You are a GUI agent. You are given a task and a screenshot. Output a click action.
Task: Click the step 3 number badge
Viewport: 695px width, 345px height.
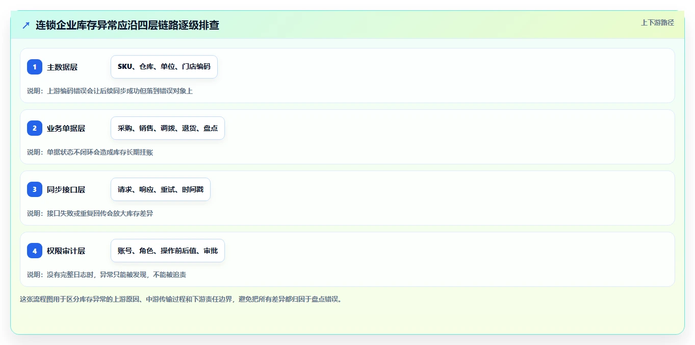(35, 189)
